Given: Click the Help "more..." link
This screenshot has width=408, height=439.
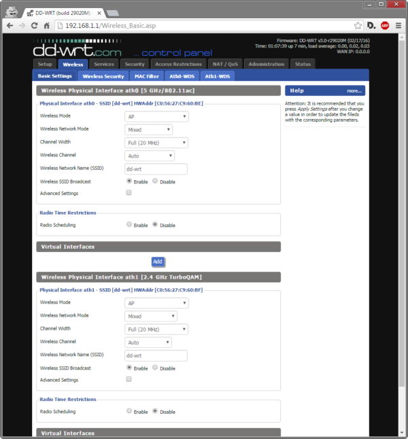Looking at the screenshot, I should (x=354, y=90).
